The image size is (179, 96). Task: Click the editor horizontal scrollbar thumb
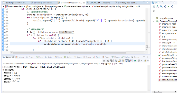point(69,52)
